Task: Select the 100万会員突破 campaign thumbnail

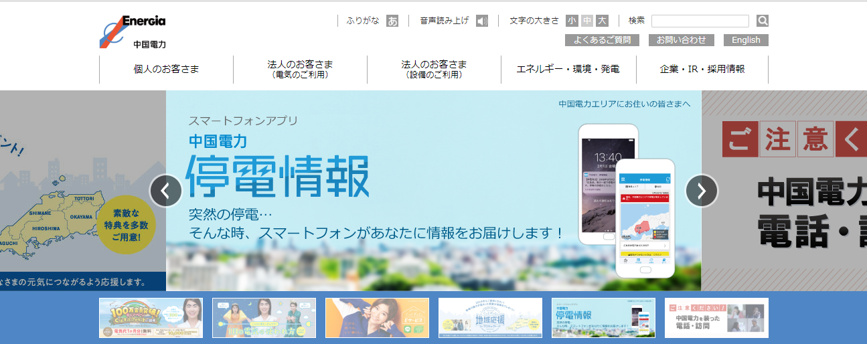Action: point(151,318)
